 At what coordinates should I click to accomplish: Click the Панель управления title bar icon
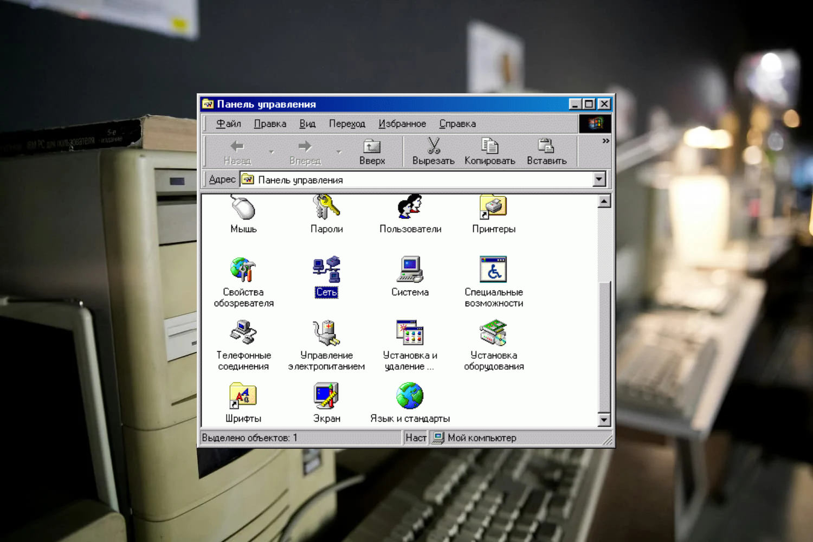[208, 104]
